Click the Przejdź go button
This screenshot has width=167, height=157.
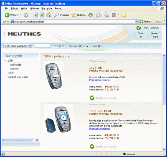point(146,22)
